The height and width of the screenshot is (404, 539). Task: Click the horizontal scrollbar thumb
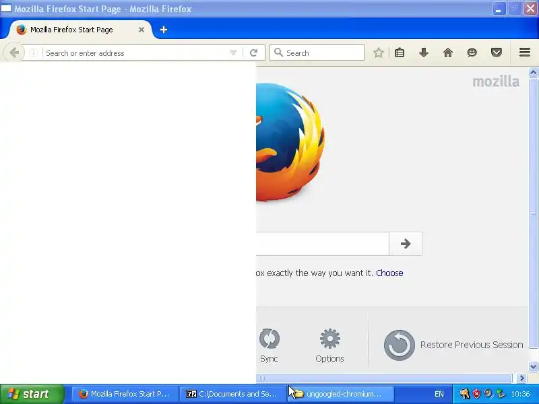[384, 378]
